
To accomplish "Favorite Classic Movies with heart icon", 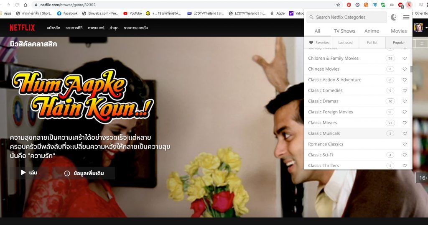I will coord(405,123).
